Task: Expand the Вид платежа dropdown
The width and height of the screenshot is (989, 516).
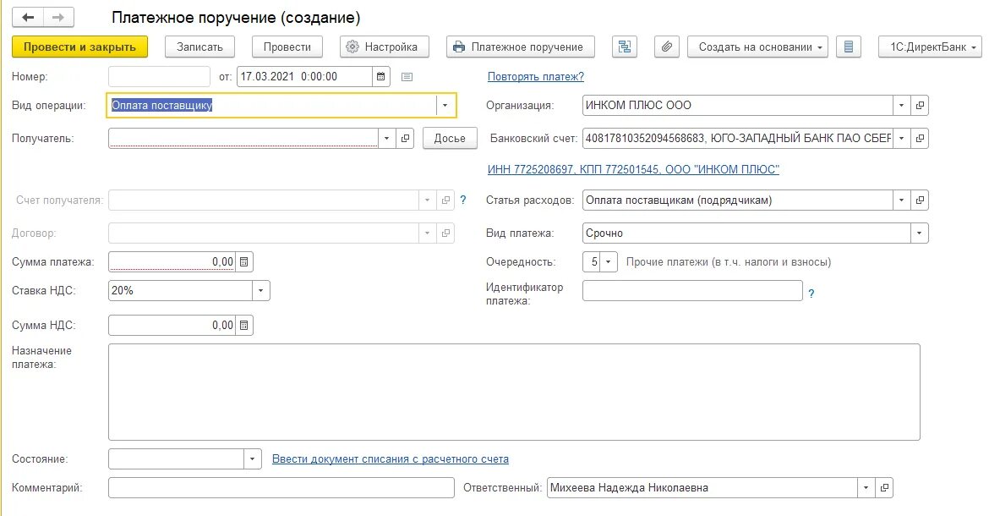Action: [918, 233]
